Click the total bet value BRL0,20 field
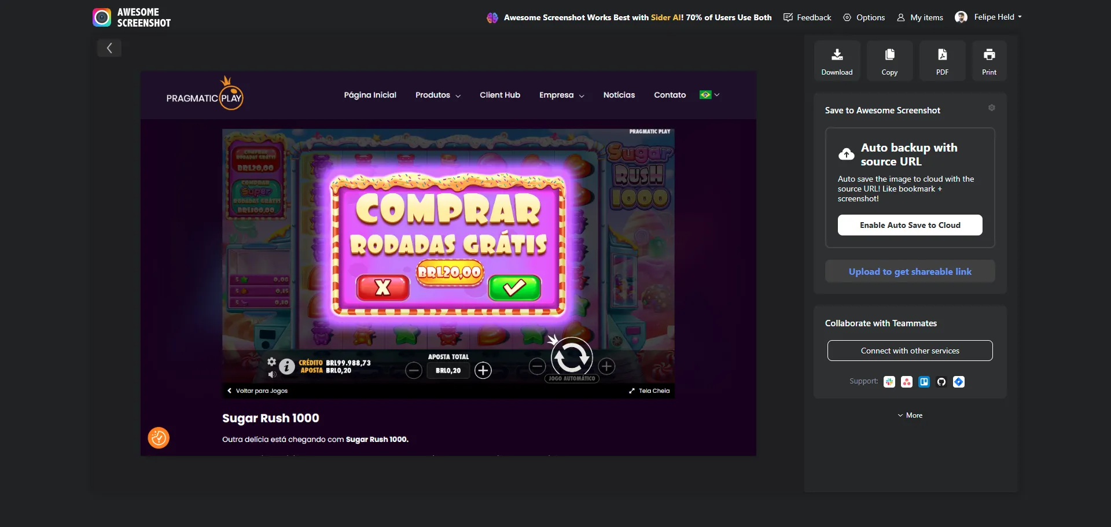Screen dimensions: 1111x527 (x=448, y=370)
